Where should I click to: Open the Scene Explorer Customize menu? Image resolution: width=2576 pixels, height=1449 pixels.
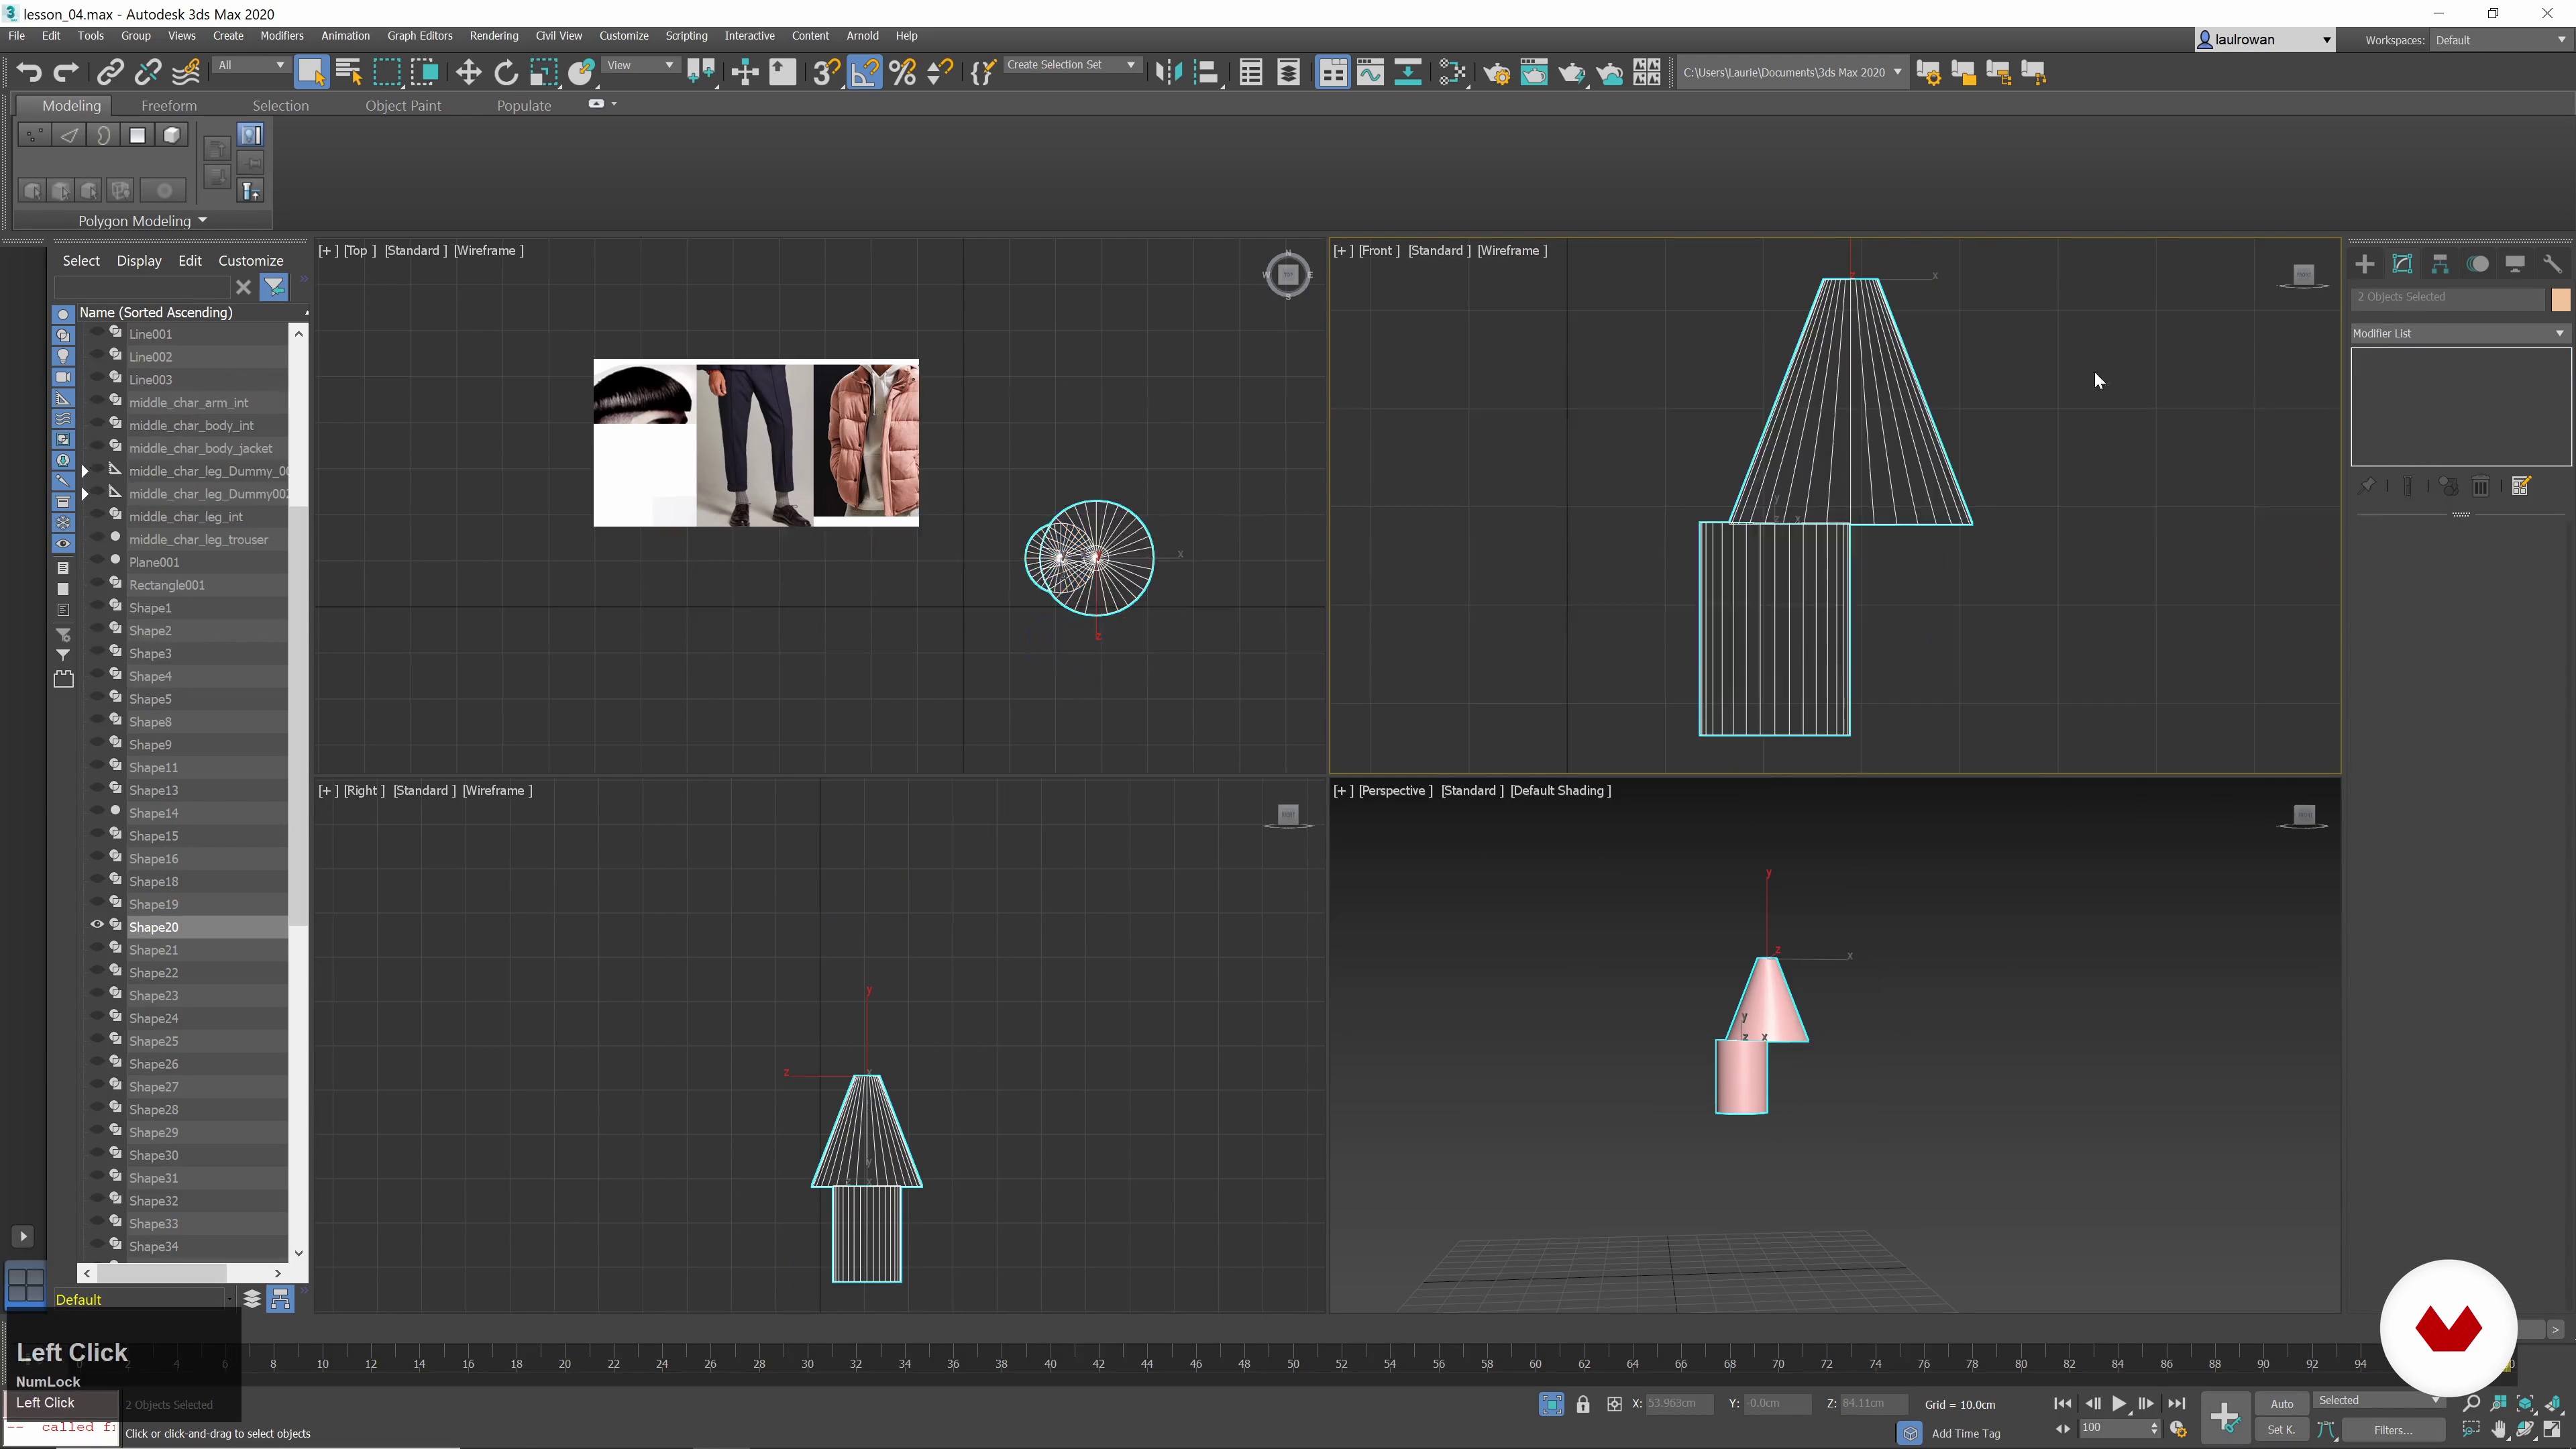click(251, 260)
